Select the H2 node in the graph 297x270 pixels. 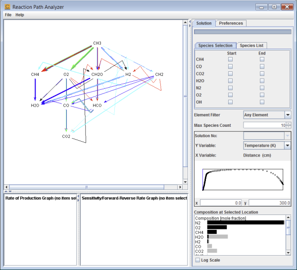pyautogui.click(x=128, y=74)
